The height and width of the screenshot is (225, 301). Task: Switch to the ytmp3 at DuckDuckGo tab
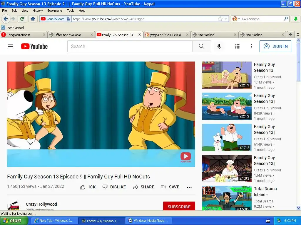[x=167, y=35]
